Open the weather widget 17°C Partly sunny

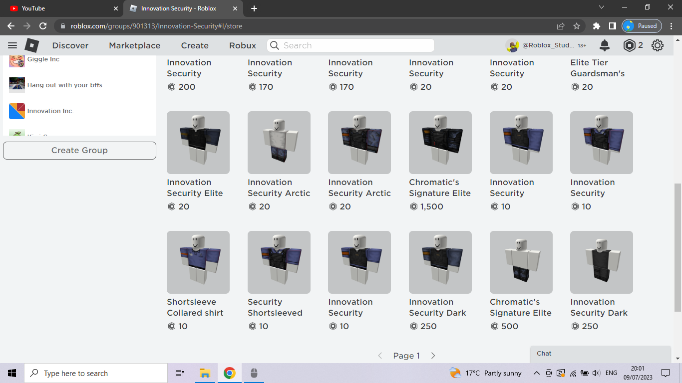[x=485, y=373]
